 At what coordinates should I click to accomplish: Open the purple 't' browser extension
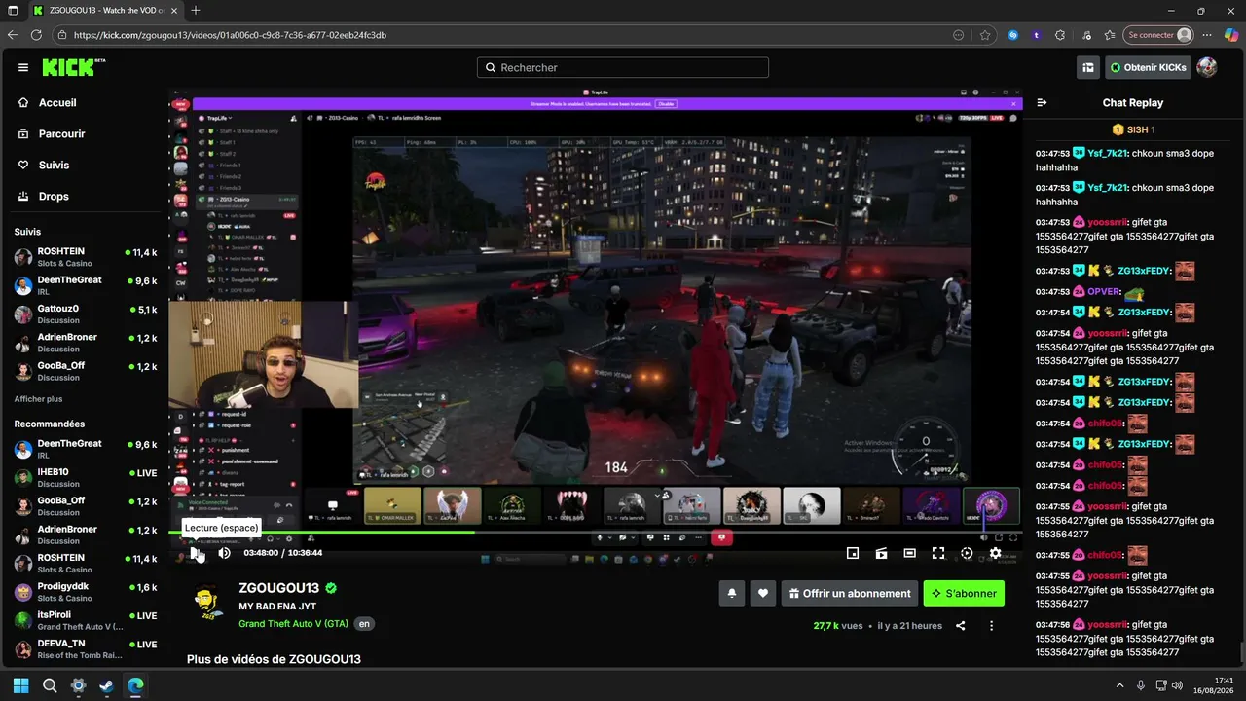[1037, 35]
